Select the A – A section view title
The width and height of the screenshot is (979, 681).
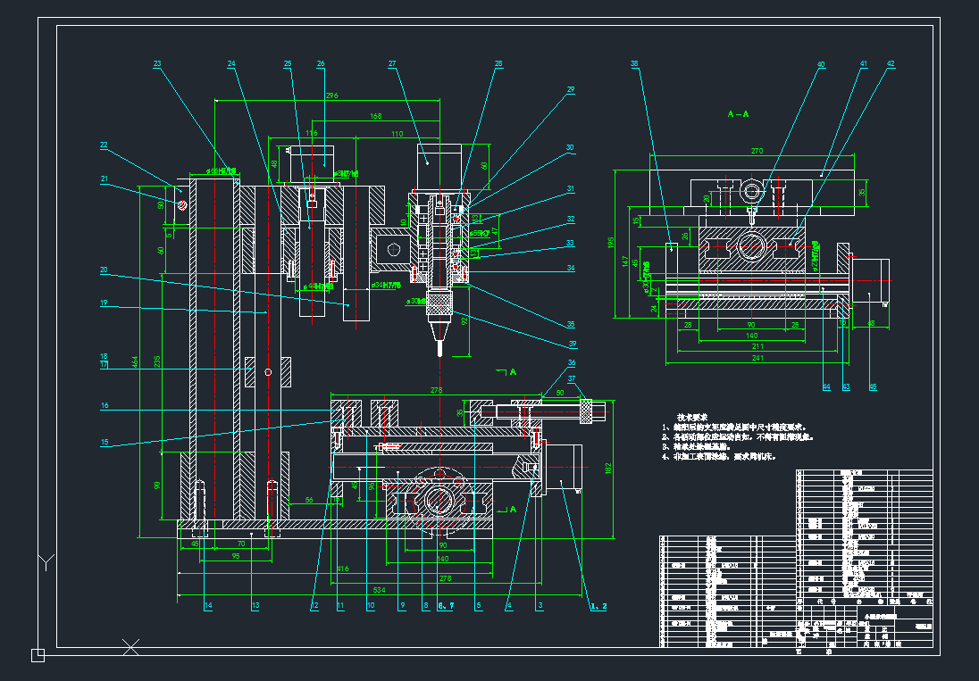point(738,114)
